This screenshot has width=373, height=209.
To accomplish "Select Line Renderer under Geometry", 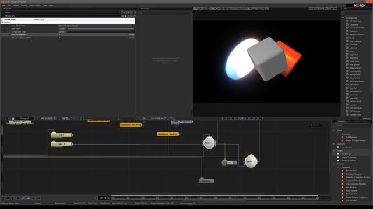I will point(347,147).
